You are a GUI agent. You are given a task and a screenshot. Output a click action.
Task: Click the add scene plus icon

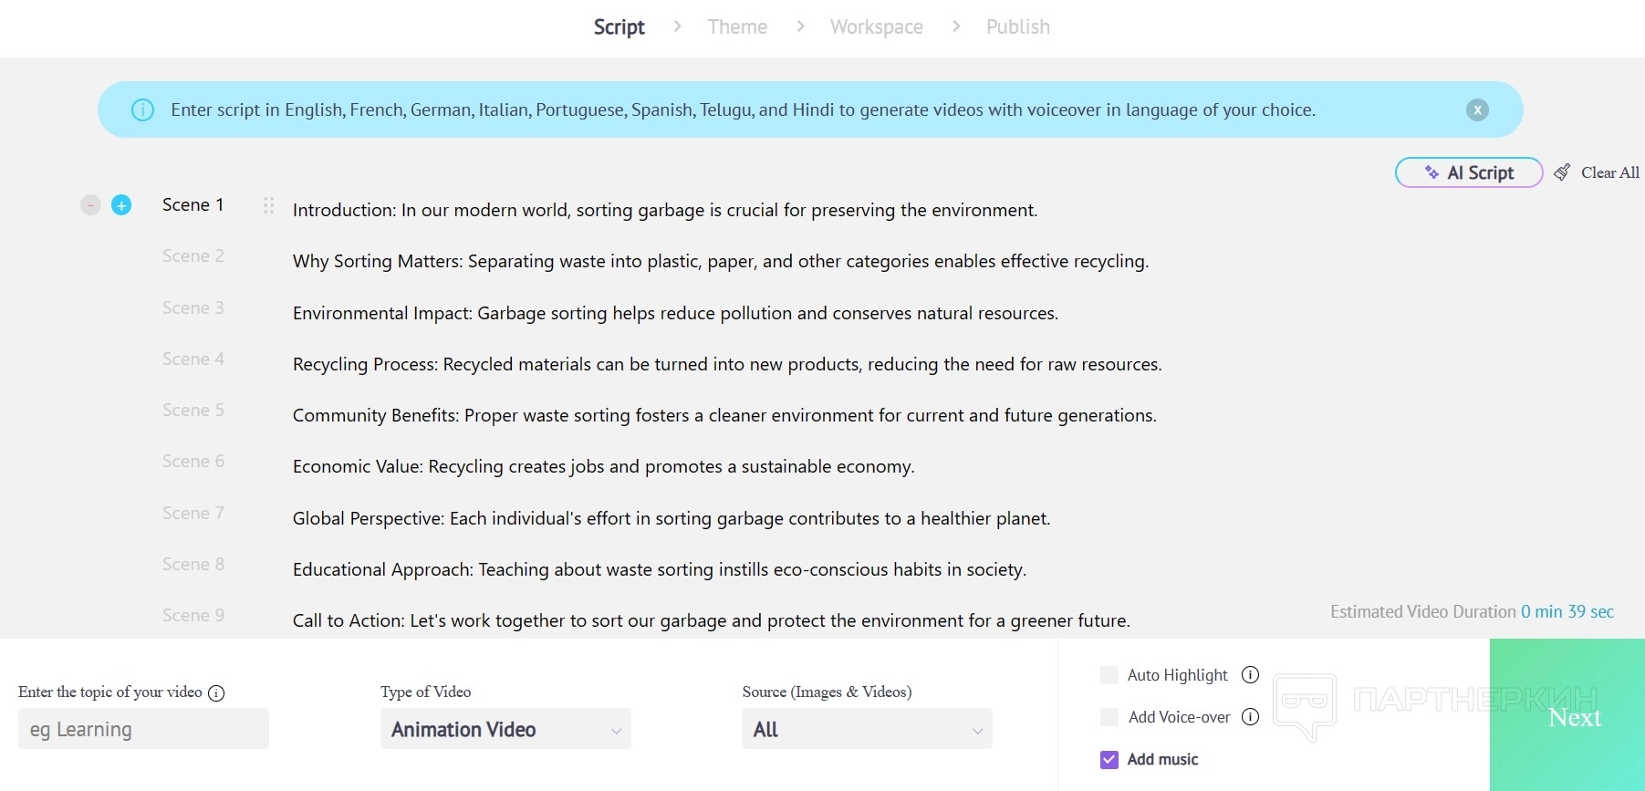[x=121, y=205]
